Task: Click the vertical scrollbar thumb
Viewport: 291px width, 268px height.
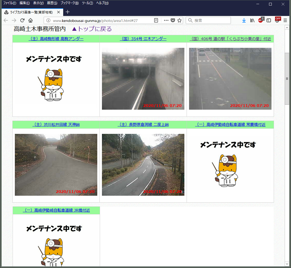Action: [287, 79]
